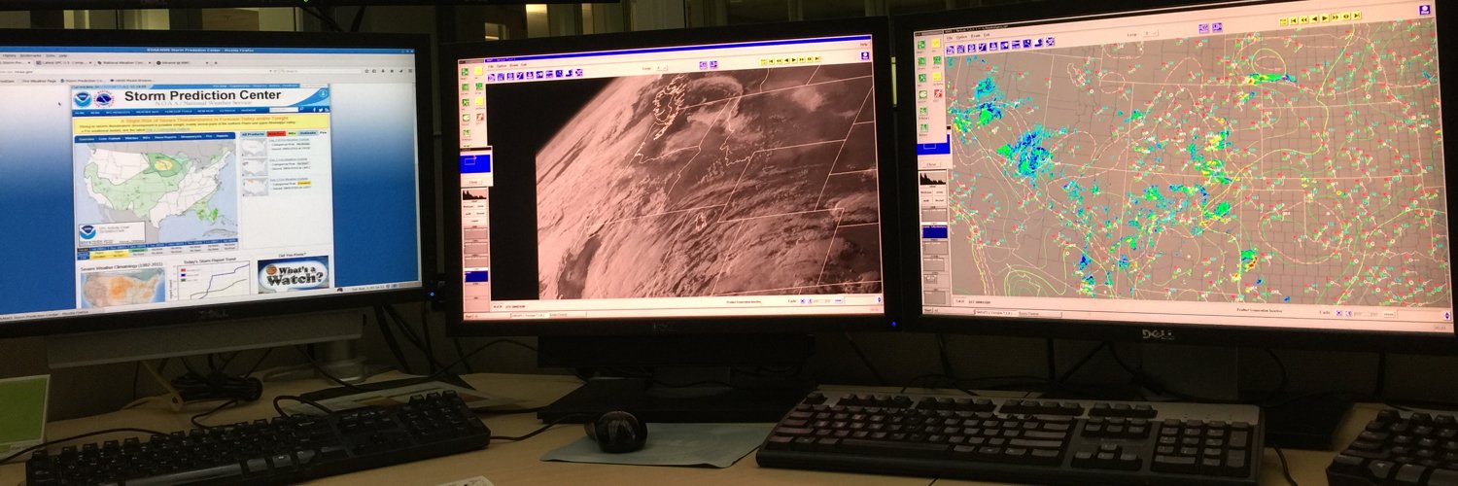Click play reverse control in satellite viewer
This screenshot has height=486, width=1458.
click(x=786, y=60)
